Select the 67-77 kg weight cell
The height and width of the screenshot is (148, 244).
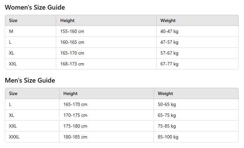[x=169, y=64]
